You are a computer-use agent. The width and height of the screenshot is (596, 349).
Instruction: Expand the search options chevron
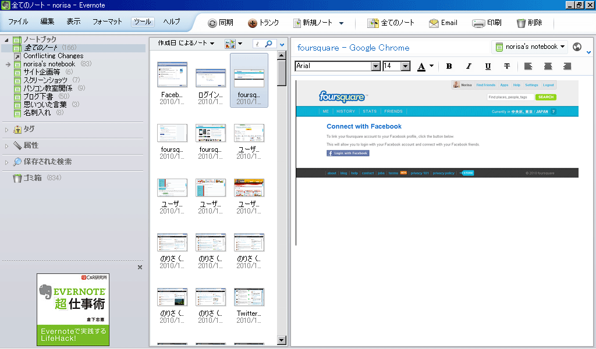pos(282,45)
